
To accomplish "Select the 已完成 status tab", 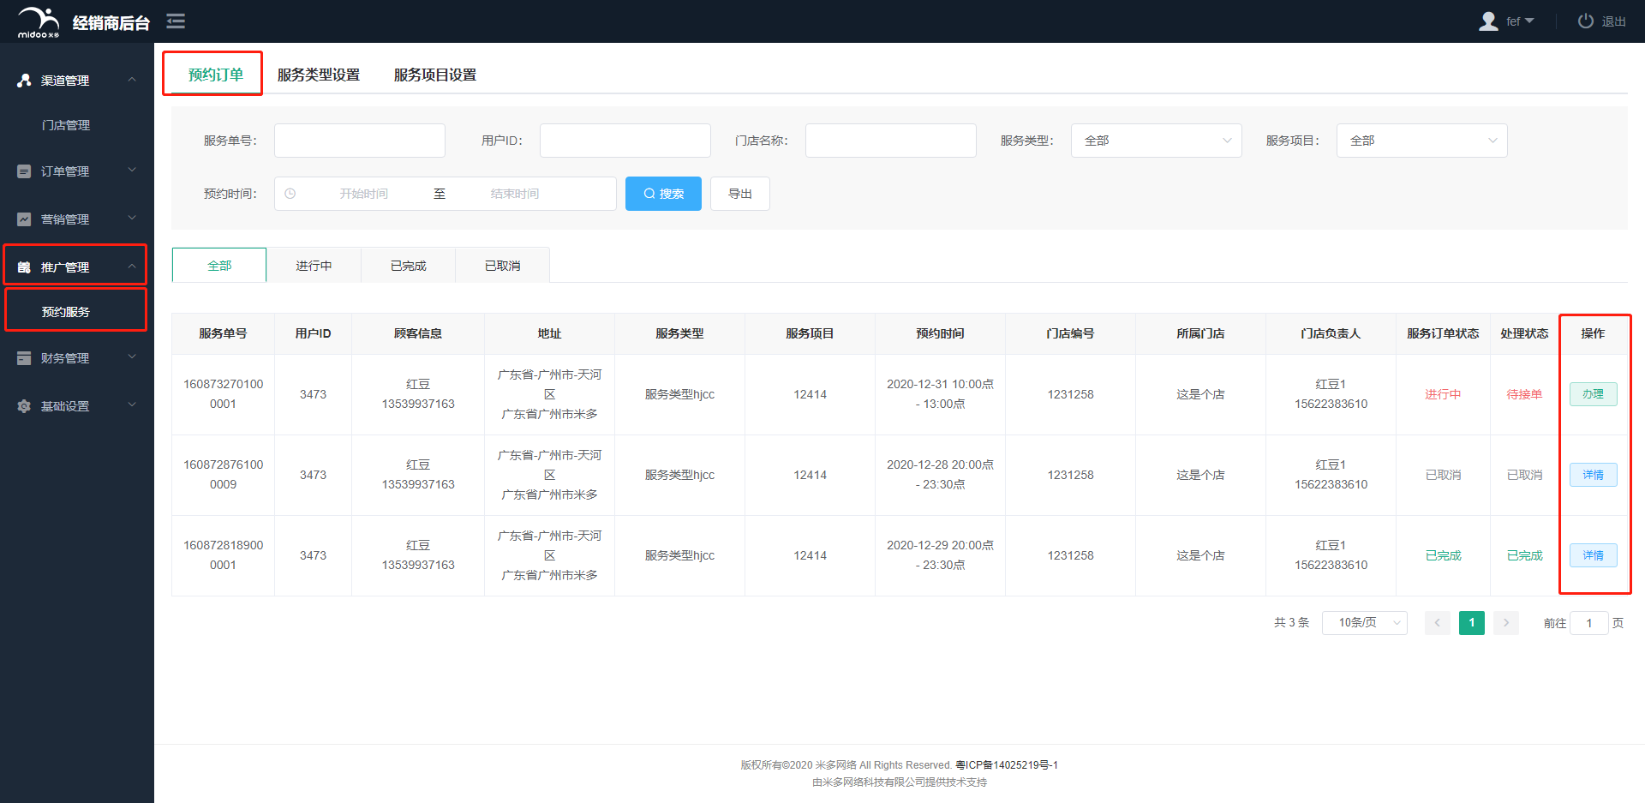I will point(408,266).
